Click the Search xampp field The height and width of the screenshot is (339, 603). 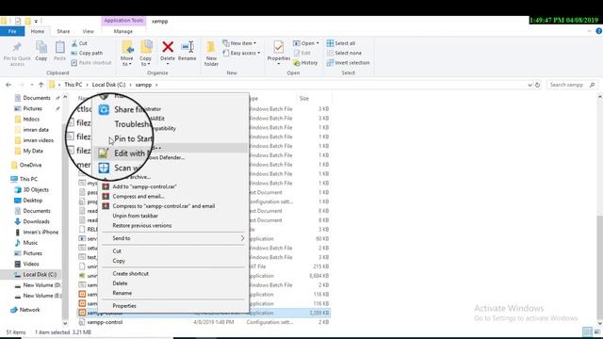(x=571, y=85)
